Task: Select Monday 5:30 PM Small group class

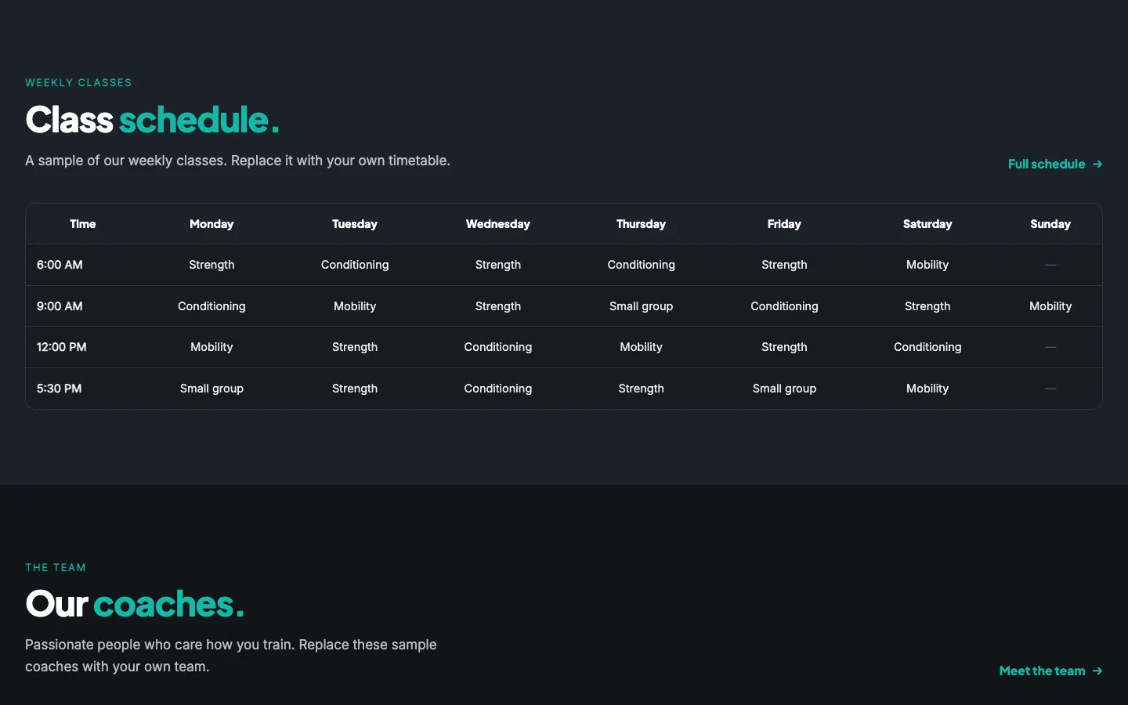Action: (211, 389)
